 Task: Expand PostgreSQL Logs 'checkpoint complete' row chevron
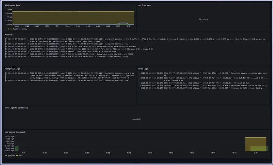pyautogui.click(x=6, y=73)
